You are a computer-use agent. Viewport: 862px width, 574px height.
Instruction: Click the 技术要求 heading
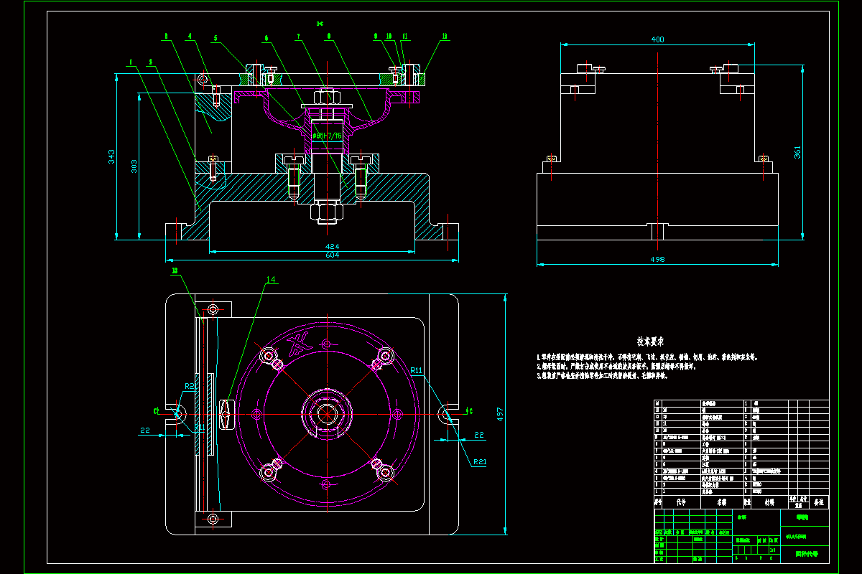[649, 342]
